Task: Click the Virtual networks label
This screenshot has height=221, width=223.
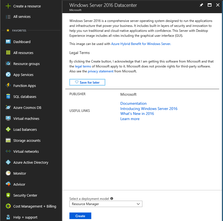Action: (26, 151)
